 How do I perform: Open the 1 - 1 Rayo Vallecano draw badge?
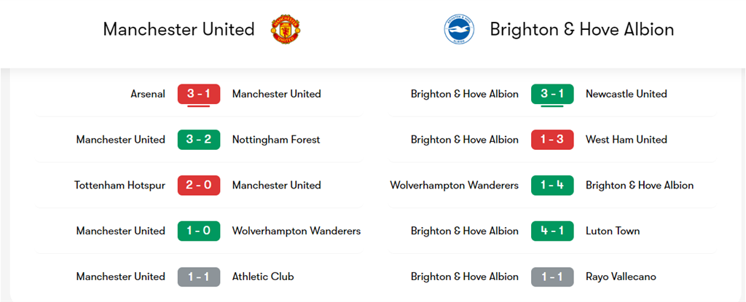click(x=552, y=277)
